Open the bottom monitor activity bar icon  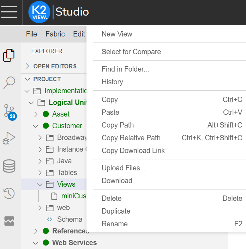[x=9, y=221]
